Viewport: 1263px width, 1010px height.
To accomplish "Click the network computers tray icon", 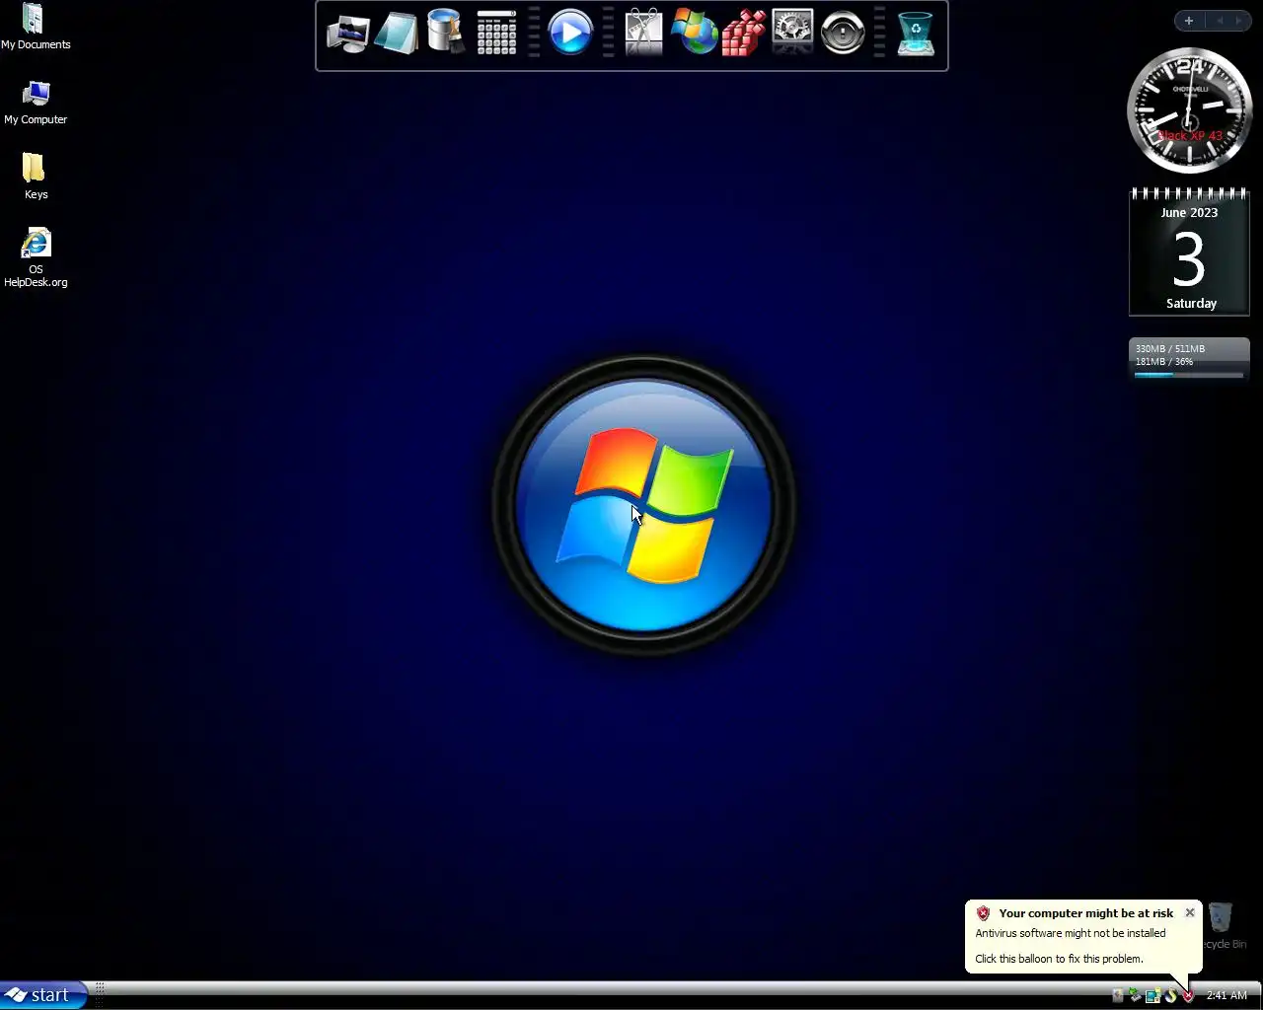I will tap(1152, 996).
